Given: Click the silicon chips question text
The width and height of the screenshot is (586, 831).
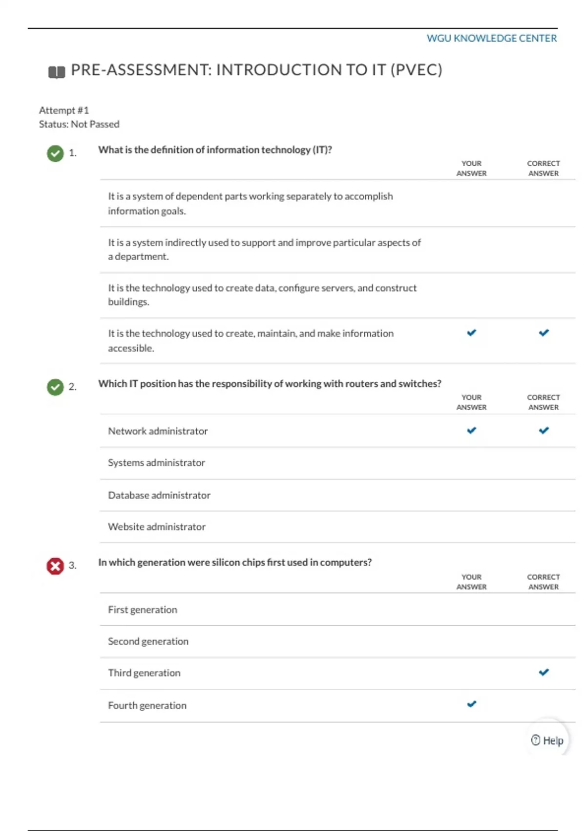Looking at the screenshot, I should point(235,563).
